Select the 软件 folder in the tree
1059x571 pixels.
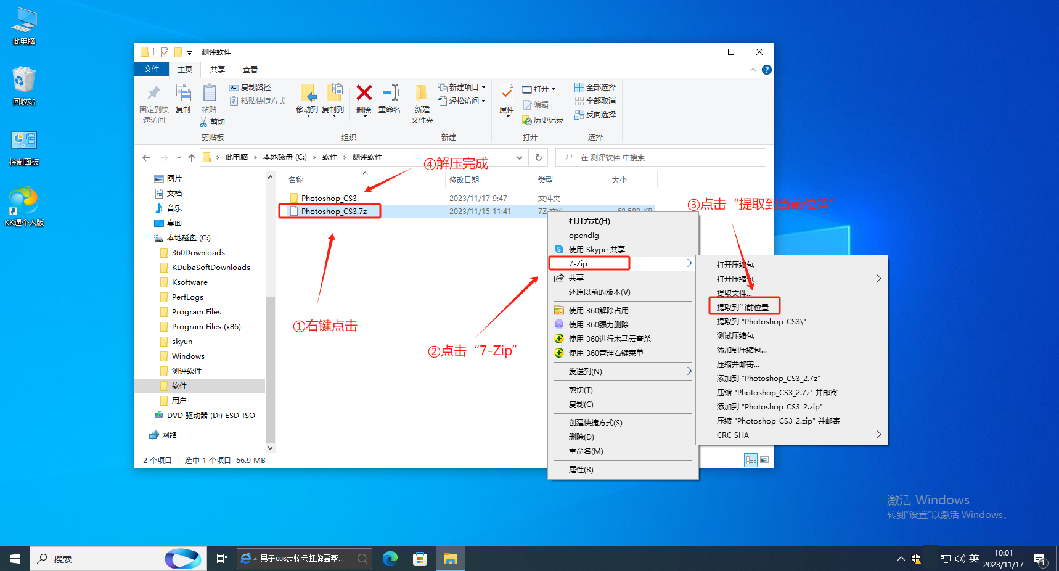(x=179, y=385)
